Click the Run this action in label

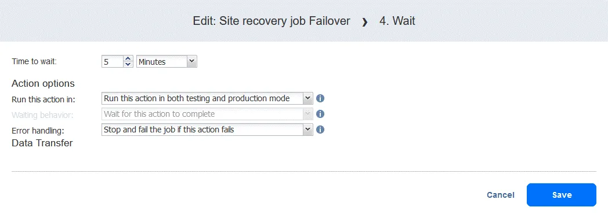tap(44, 99)
